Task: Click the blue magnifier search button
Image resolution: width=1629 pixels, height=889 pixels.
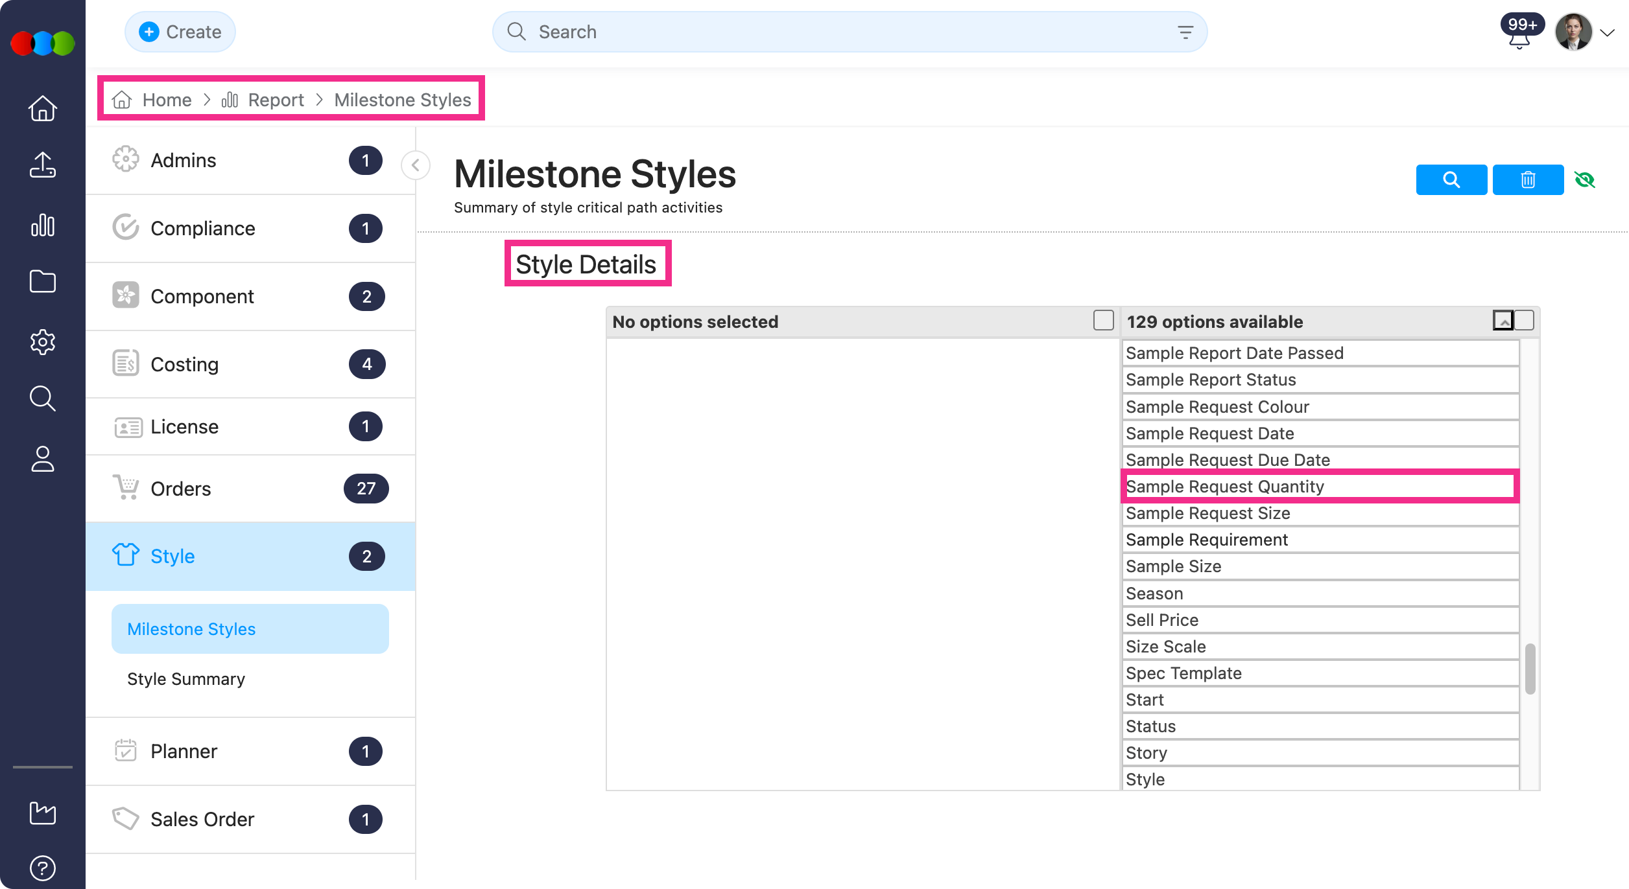Action: [x=1451, y=179]
